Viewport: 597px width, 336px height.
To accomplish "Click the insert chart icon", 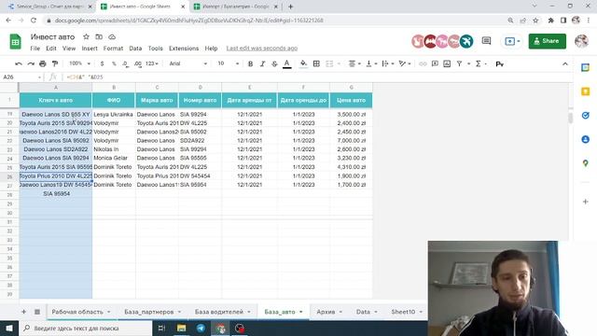I will (447, 63).
